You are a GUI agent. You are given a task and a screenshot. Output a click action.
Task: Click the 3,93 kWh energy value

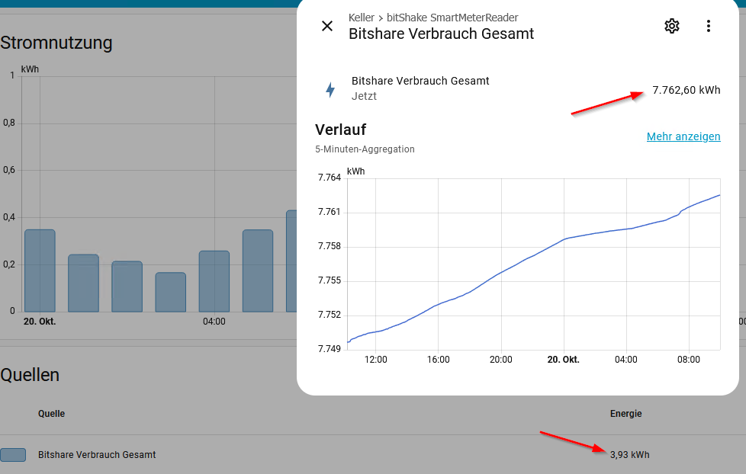coord(629,455)
